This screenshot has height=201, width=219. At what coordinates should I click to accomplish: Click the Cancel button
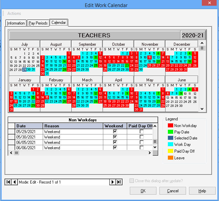click(x=173, y=191)
